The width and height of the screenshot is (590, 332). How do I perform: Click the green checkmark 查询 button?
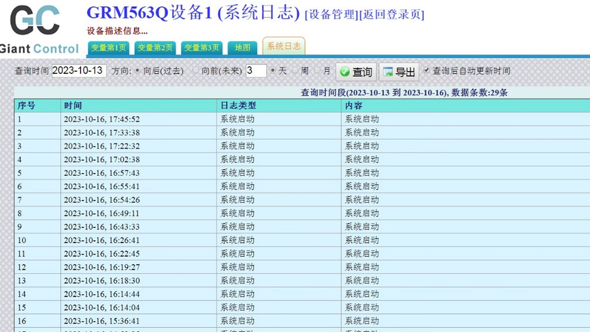[x=356, y=71]
